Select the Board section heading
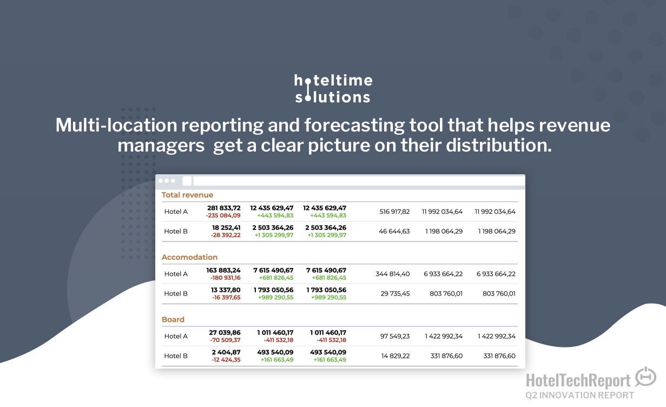The image size is (666, 407). [173, 319]
